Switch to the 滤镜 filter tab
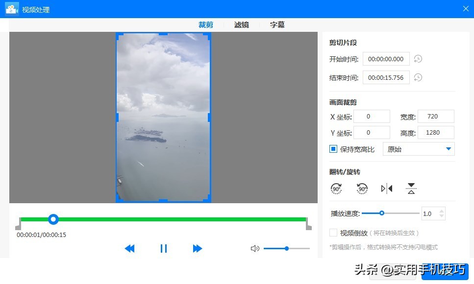 click(x=241, y=24)
